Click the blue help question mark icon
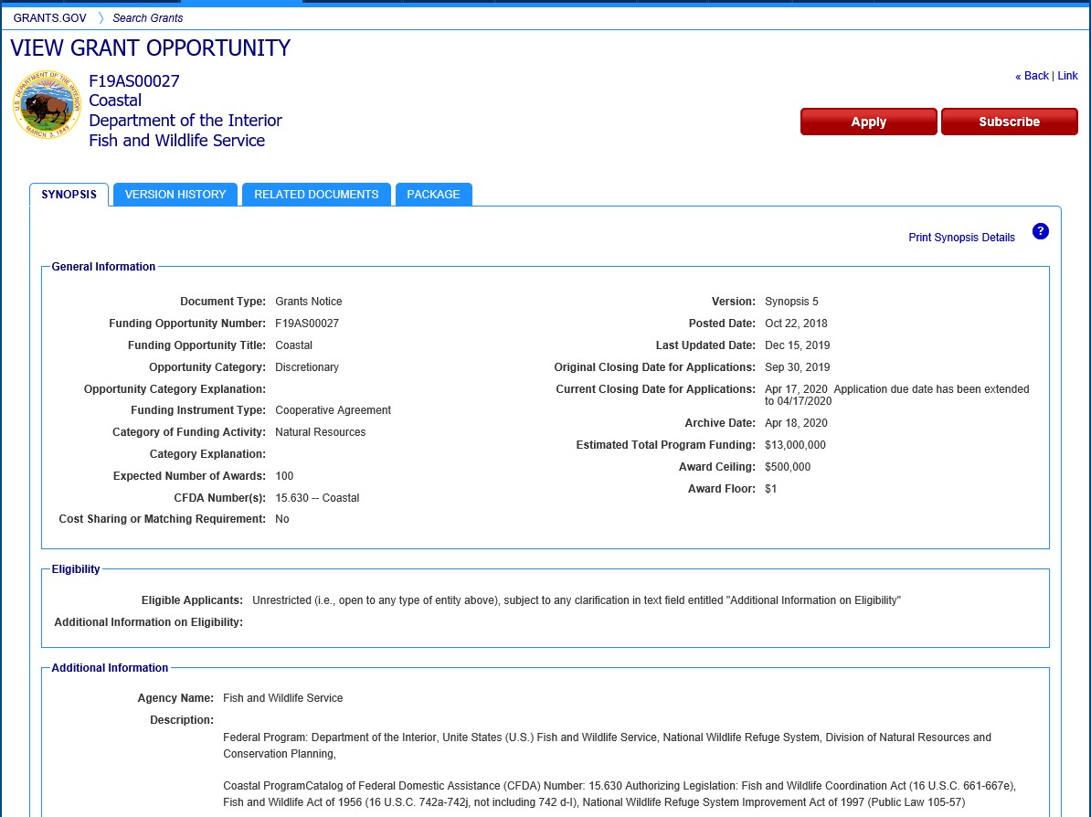Screen dimensions: 1091x817 (x=1040, y=231)
